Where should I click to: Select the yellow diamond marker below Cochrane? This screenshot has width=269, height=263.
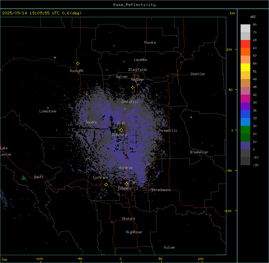point(106,185)
